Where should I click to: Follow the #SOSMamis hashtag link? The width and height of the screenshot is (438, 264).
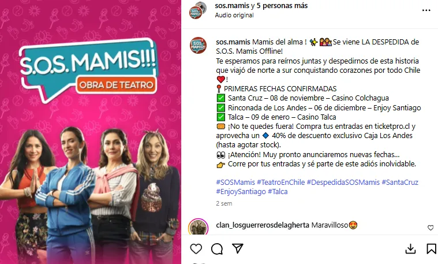coord(235,183)
